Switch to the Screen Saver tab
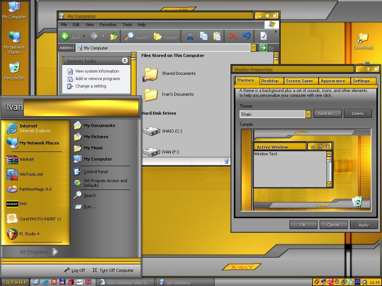The width and height of the screenshot is (382, 286). pos(300,81)
